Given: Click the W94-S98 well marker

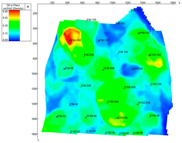Looking at the screenshot, I should pos(69,41).
